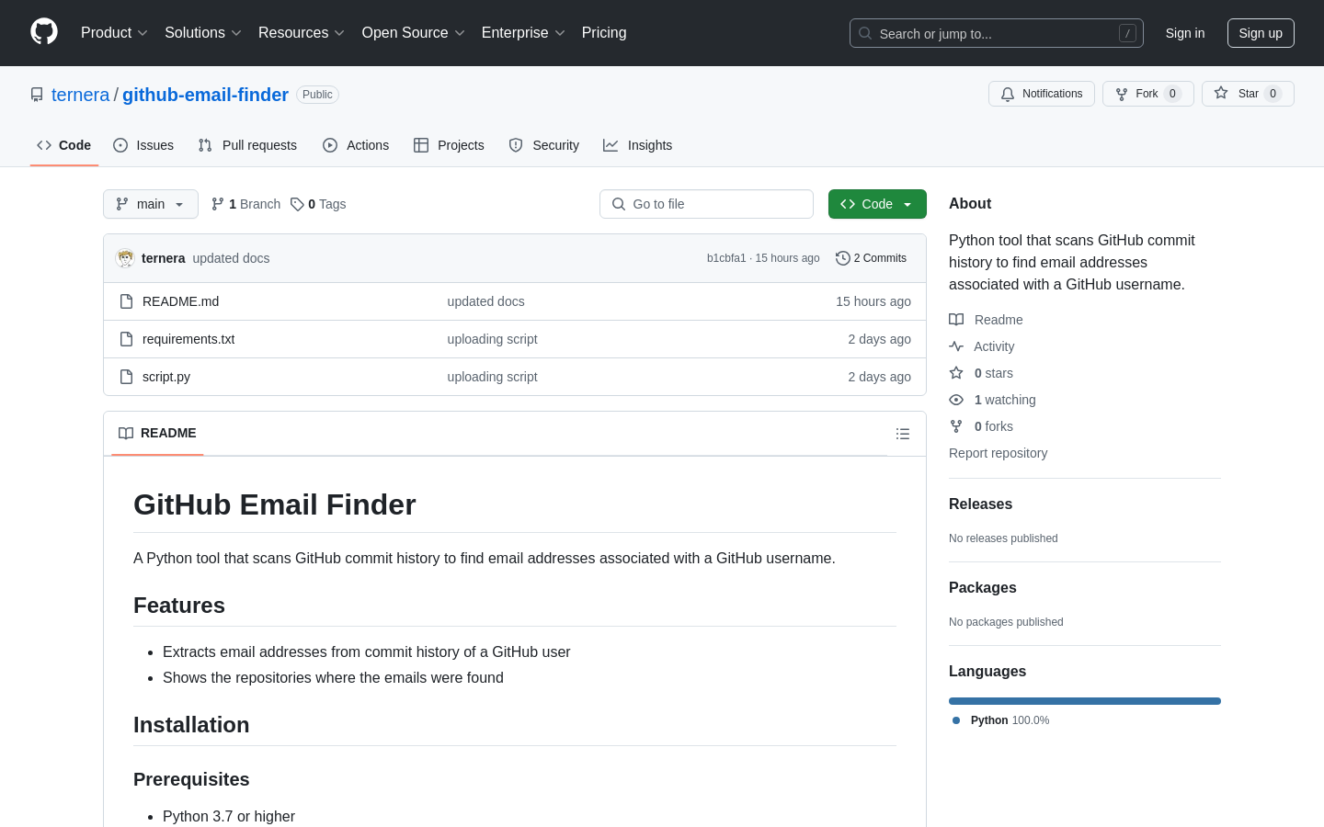Open ternera author link in commit header
Image resolution: width=1324 pixels, height=827 pixels.
point(163,258)
